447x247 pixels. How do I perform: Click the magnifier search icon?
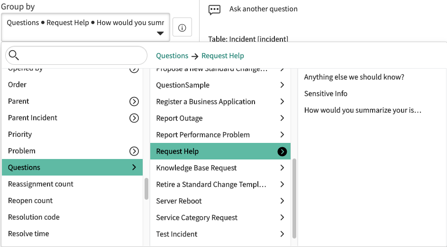[14, 55]
